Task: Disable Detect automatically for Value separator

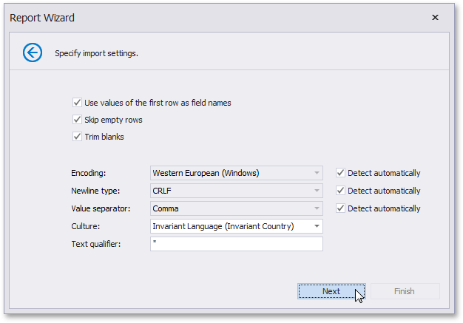Action: [340, 208]
